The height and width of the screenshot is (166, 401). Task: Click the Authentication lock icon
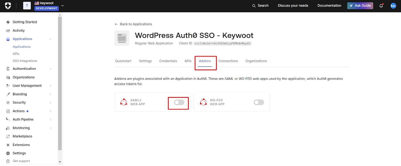pos(8,69)
